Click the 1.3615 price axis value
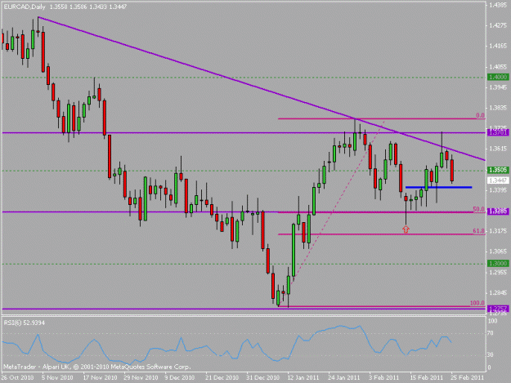The height and width of the screenshot is (383, 511). pyautogui.click(x=498, y=149)
